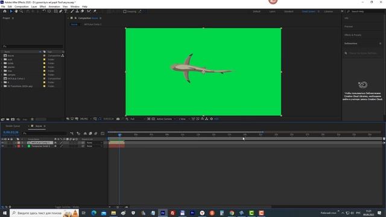Screen dimensions: 386x217
Task: Click the Interpret Footage icon in Project footer
Action: click(2, 119)
